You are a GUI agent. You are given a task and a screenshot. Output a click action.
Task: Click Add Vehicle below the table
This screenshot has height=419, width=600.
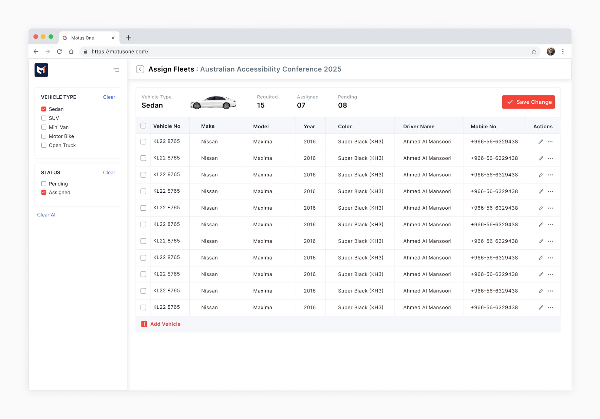[x=161, y=324]
